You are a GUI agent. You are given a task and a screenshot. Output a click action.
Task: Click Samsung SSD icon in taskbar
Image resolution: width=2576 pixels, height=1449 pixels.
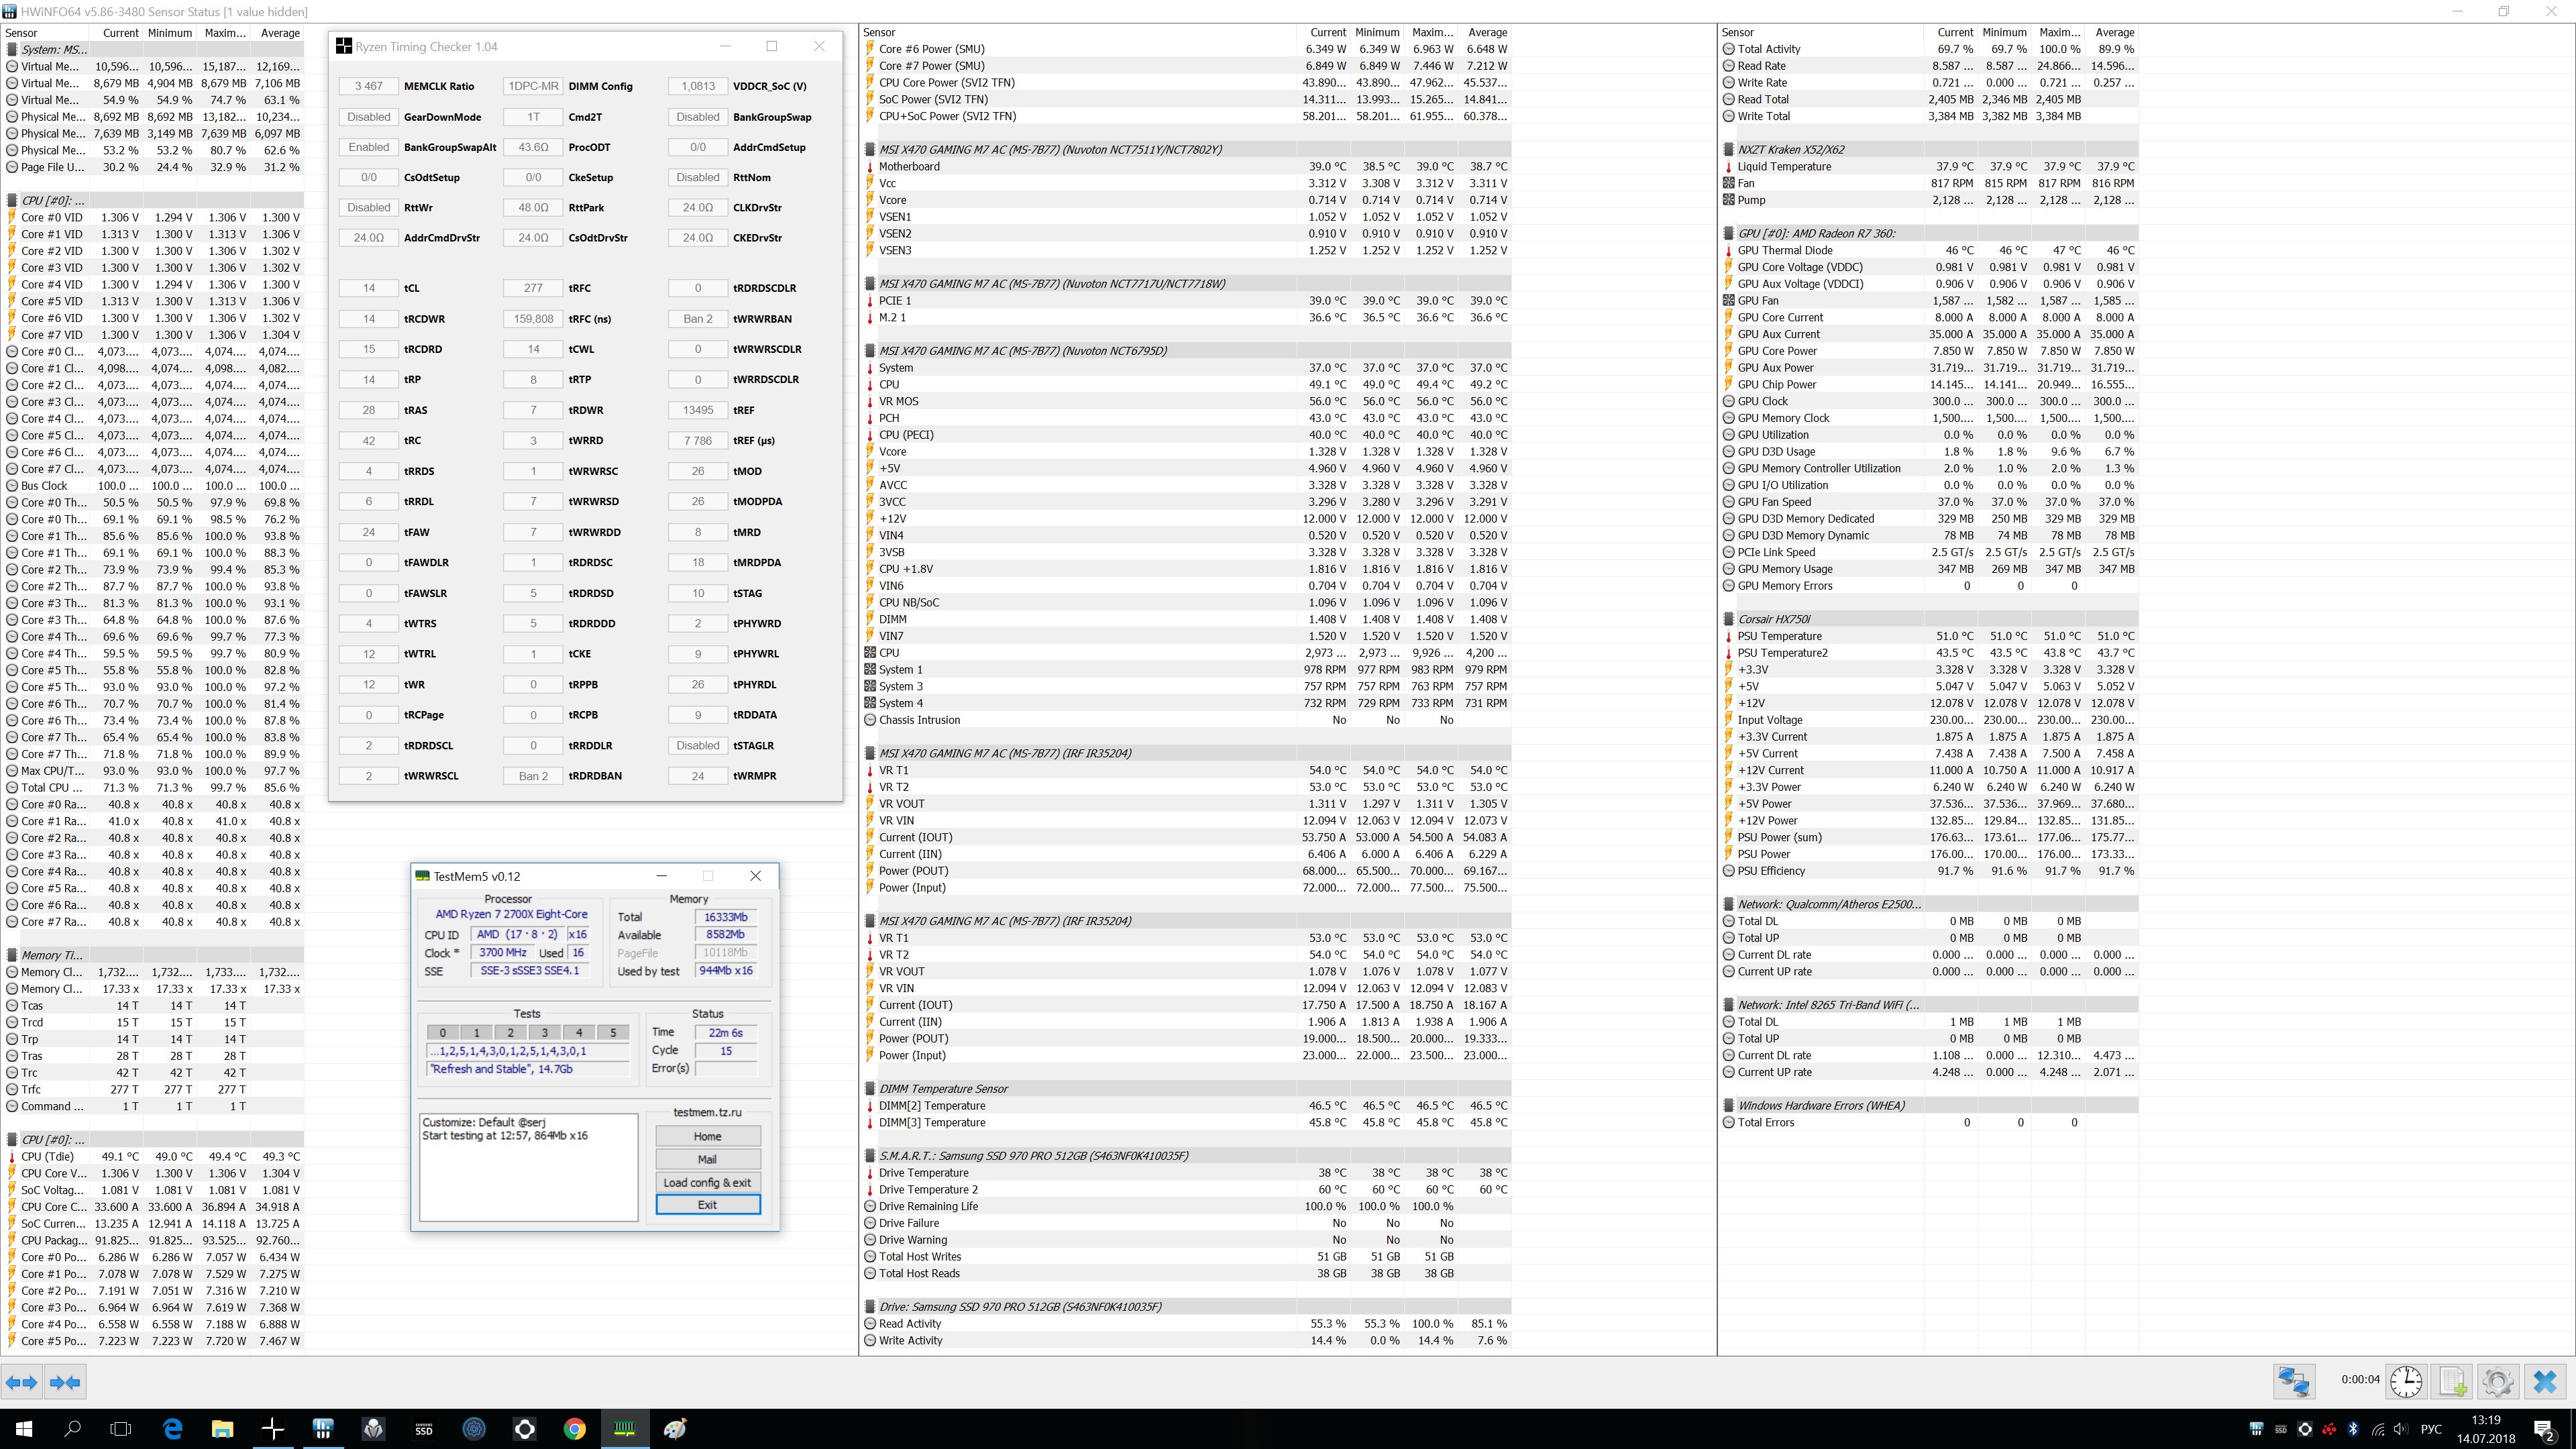(423, 1429)
